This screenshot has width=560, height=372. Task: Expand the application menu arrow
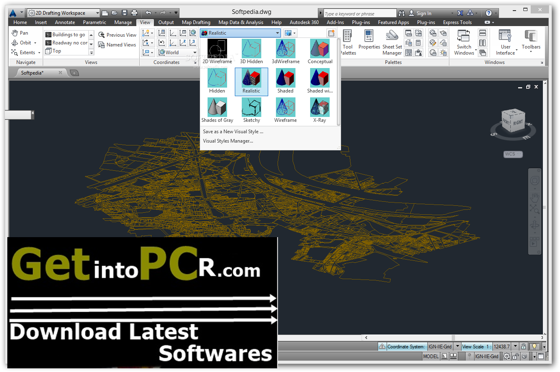point(22,13)
